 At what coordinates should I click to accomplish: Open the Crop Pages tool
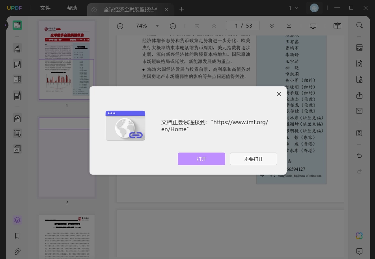click(17, 133)
